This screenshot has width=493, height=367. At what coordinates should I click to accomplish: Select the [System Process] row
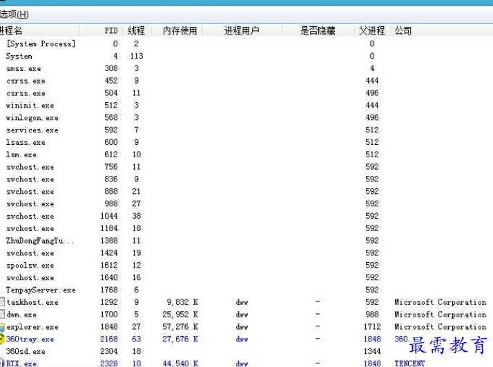(x=41, y=43)
